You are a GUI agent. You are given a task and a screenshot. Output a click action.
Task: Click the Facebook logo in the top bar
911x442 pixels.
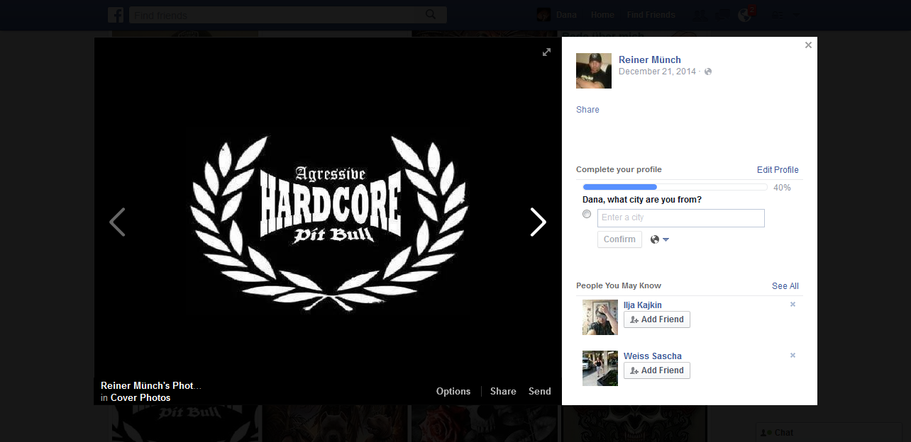pos(116,15)
